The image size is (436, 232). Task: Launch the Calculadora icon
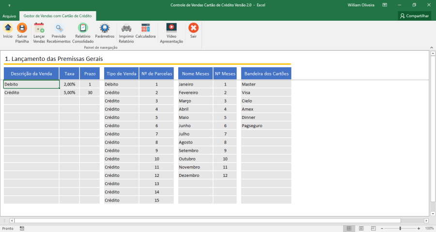tap(145, 28)
